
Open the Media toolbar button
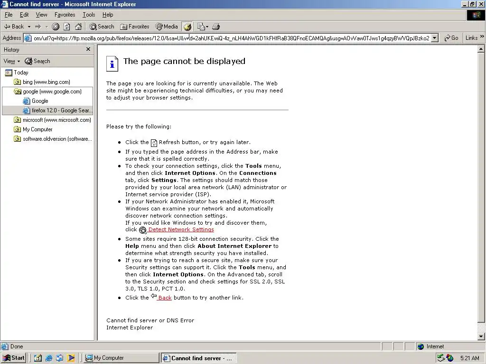(167, 27)
